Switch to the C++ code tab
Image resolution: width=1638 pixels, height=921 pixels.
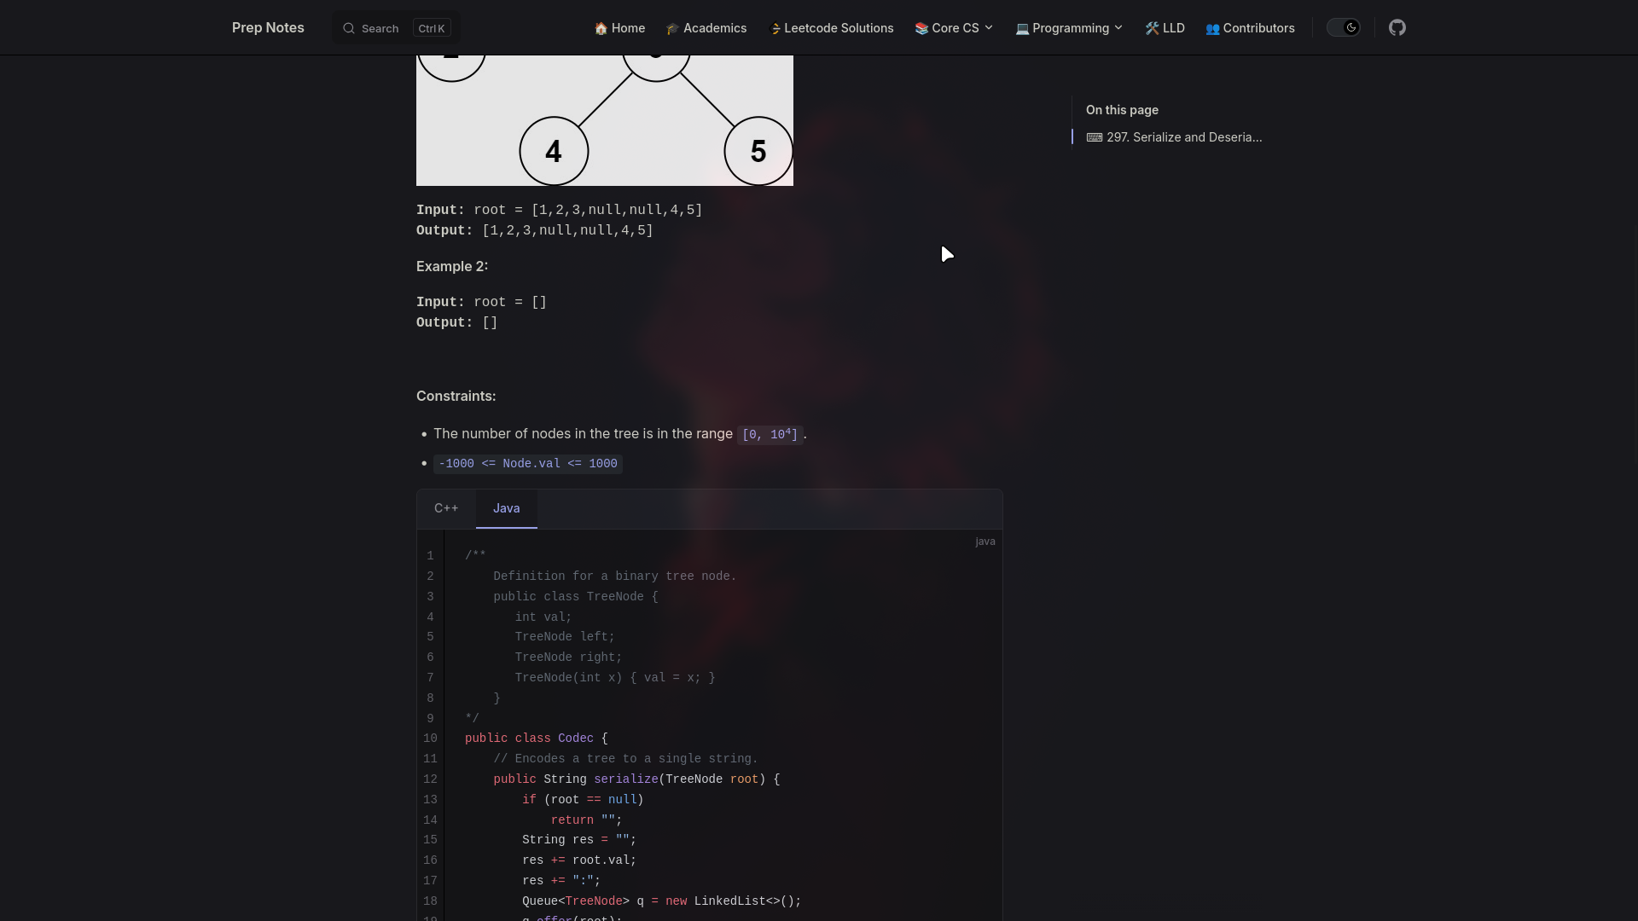coord(446,508)
